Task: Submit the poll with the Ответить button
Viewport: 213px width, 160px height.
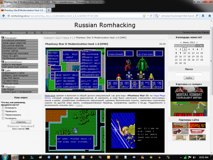Action: tap(21, 122)
